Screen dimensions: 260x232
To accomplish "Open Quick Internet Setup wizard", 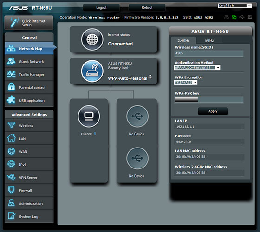I will pyautogui.click(x=29, y=23).
